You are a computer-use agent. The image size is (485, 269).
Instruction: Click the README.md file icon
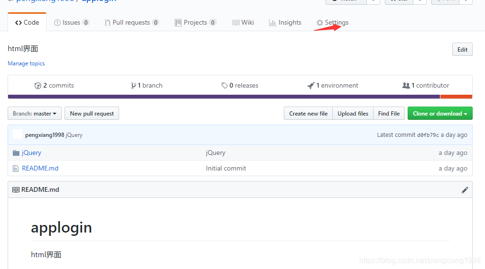[x=16, y=169]
